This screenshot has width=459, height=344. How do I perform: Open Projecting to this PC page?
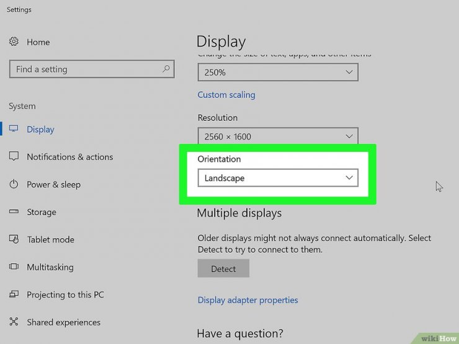(x=65, y=294)
